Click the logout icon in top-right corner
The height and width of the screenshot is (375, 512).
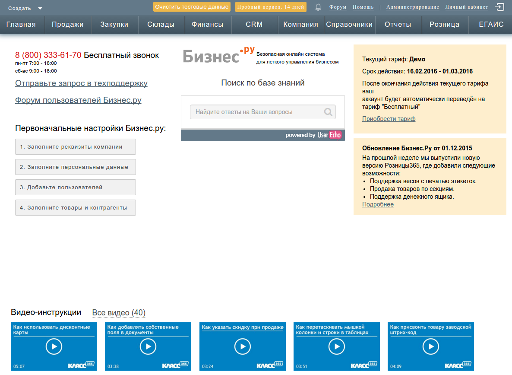499,7
